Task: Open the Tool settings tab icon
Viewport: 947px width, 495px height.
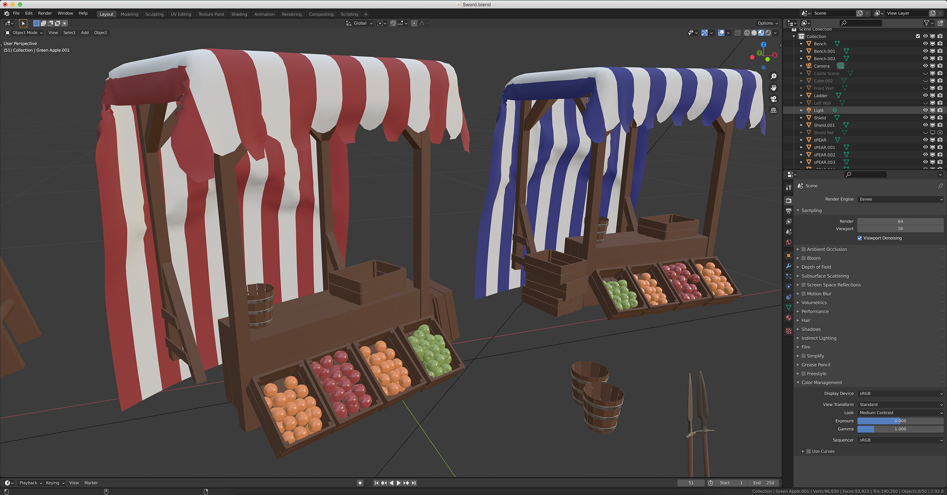Action: [789, 187]
